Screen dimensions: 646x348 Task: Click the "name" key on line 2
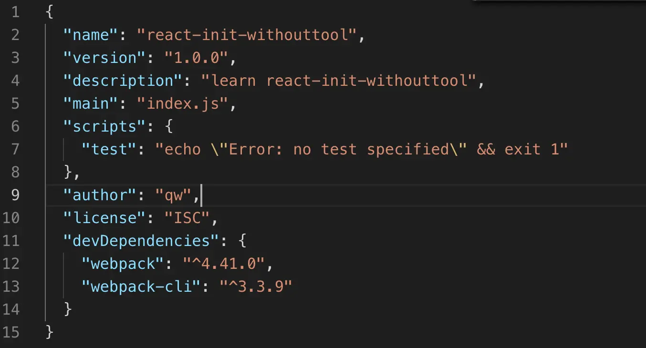pos(92,35)
